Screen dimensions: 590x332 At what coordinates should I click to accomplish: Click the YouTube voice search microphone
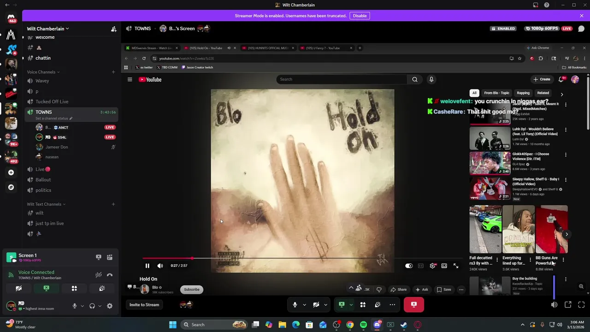point(431,79)
